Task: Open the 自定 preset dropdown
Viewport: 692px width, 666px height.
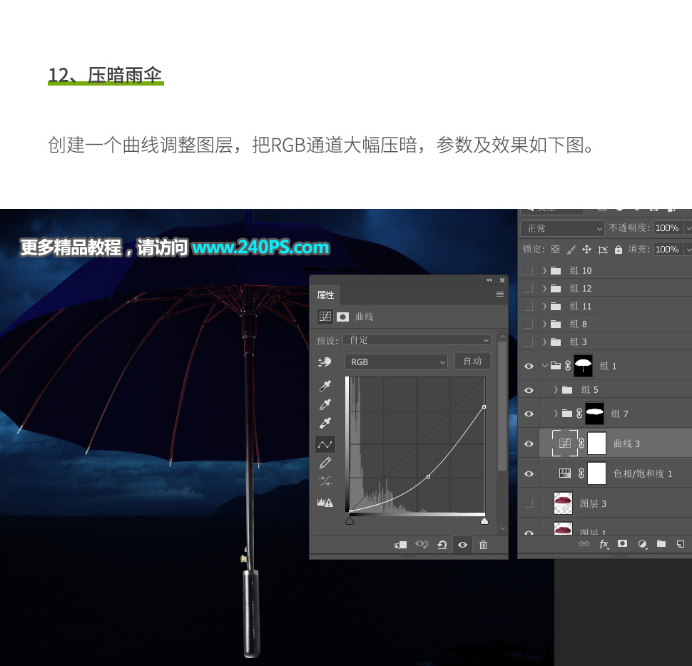Action: [x=417, y=340]
